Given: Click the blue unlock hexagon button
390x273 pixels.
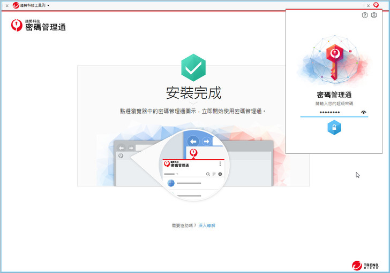Looking at the screenshot, I should click(x=334, y=128).
